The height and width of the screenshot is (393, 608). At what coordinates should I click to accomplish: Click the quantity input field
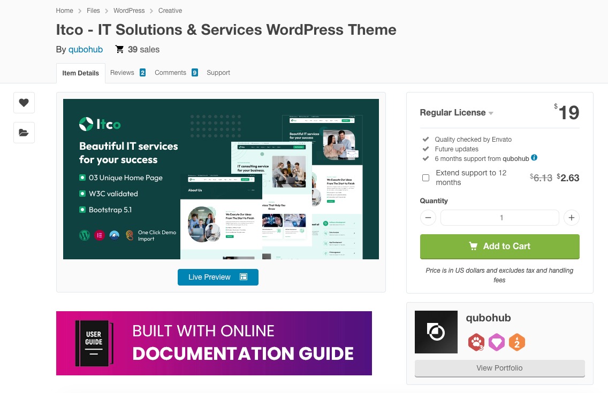coord(499,218)
